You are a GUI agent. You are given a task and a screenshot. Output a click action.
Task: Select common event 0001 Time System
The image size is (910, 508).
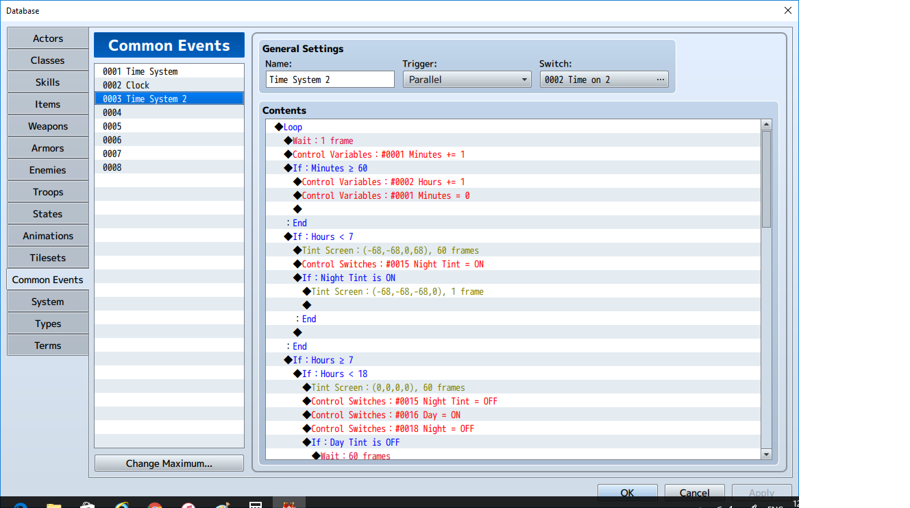tap(169, 71)
